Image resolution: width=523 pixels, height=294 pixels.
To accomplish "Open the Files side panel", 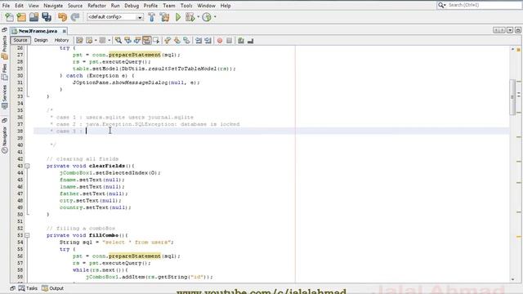I will tap(4, 72).
